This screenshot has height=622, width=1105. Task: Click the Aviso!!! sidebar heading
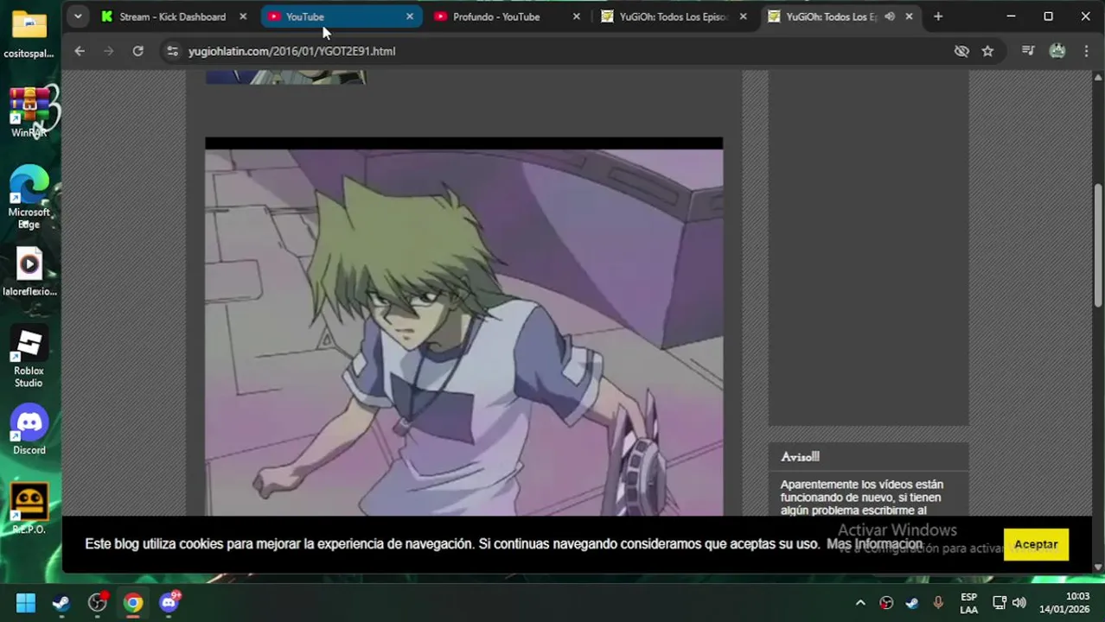pyautogui.click(x=800, y=457)
